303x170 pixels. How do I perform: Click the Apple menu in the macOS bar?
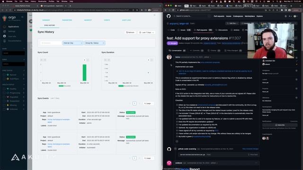tap(3, 1)
